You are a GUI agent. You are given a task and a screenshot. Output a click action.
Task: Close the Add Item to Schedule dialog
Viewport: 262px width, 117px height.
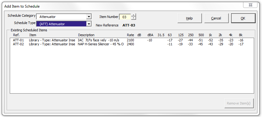click(250, 5)
